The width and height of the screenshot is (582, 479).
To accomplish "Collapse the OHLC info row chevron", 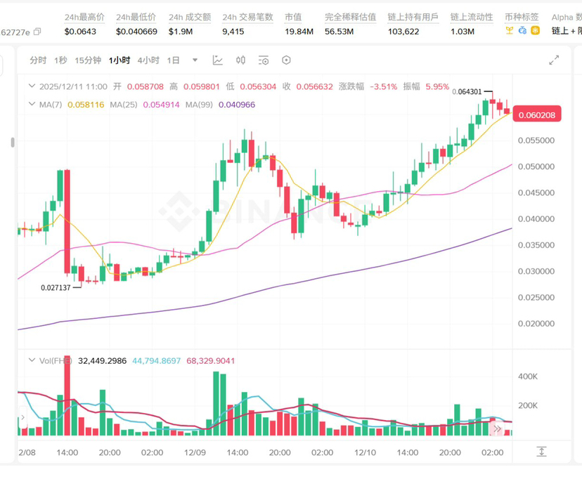I will click(x=31, y=86).
